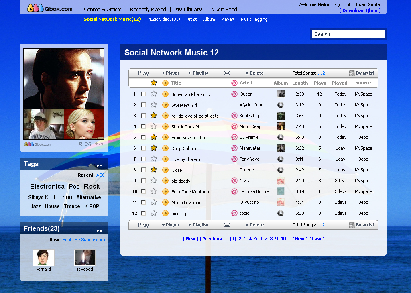
Task: Click the play icon for 'big daddy'
Action: click(x=165, y=181)
